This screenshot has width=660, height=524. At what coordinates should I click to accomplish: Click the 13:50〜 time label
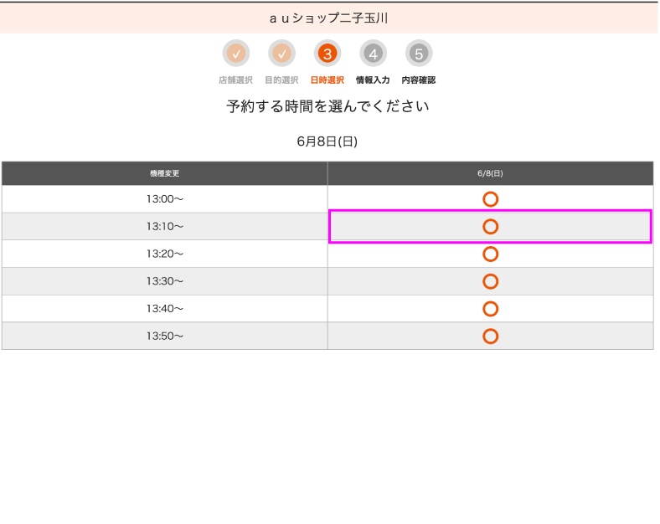(164, 336)
